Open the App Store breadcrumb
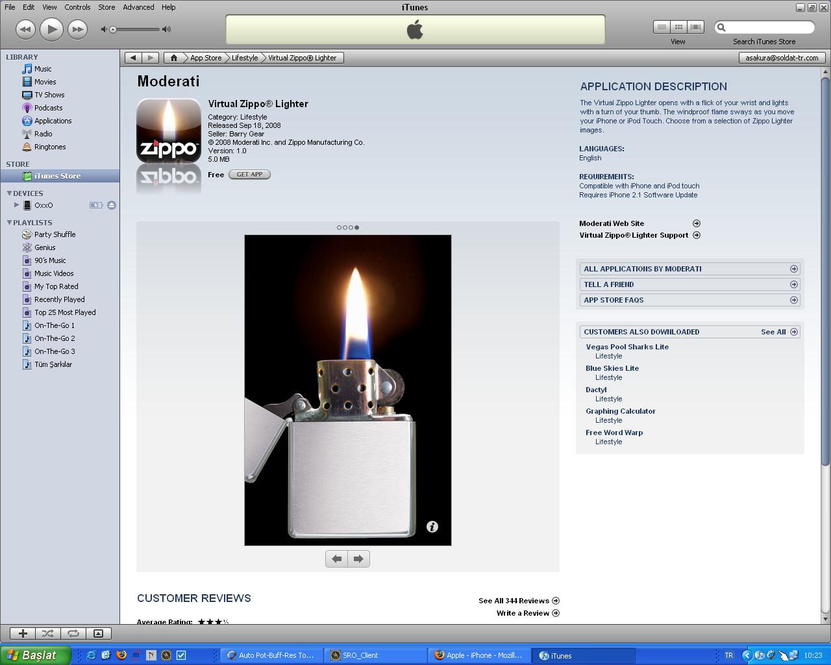This screenshot has width=831, height=665. [206, 58]
